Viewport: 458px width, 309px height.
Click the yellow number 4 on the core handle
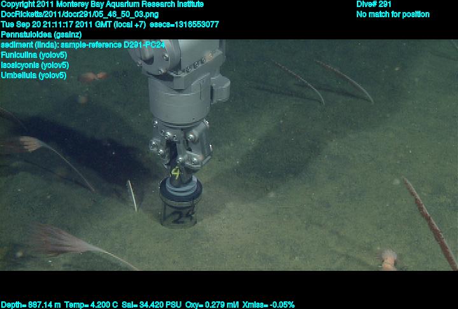tap(176, 172)
